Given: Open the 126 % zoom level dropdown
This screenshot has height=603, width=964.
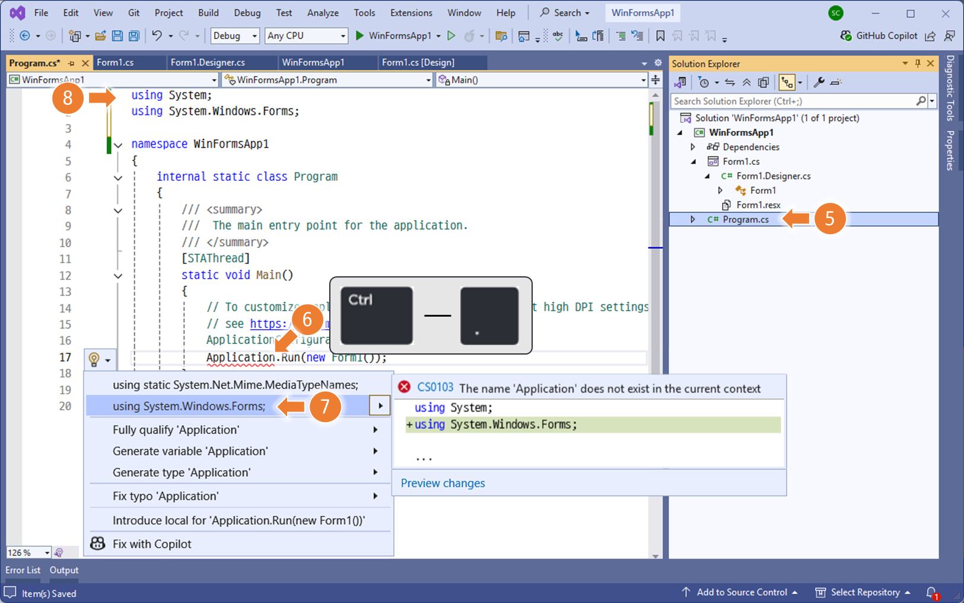Looking at the screenshot, I should (x=28, y=553).
